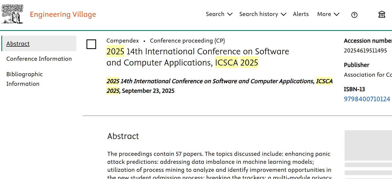Open ISBN-13 link 9798400710124
392x179 pixels.
(367, 99)
